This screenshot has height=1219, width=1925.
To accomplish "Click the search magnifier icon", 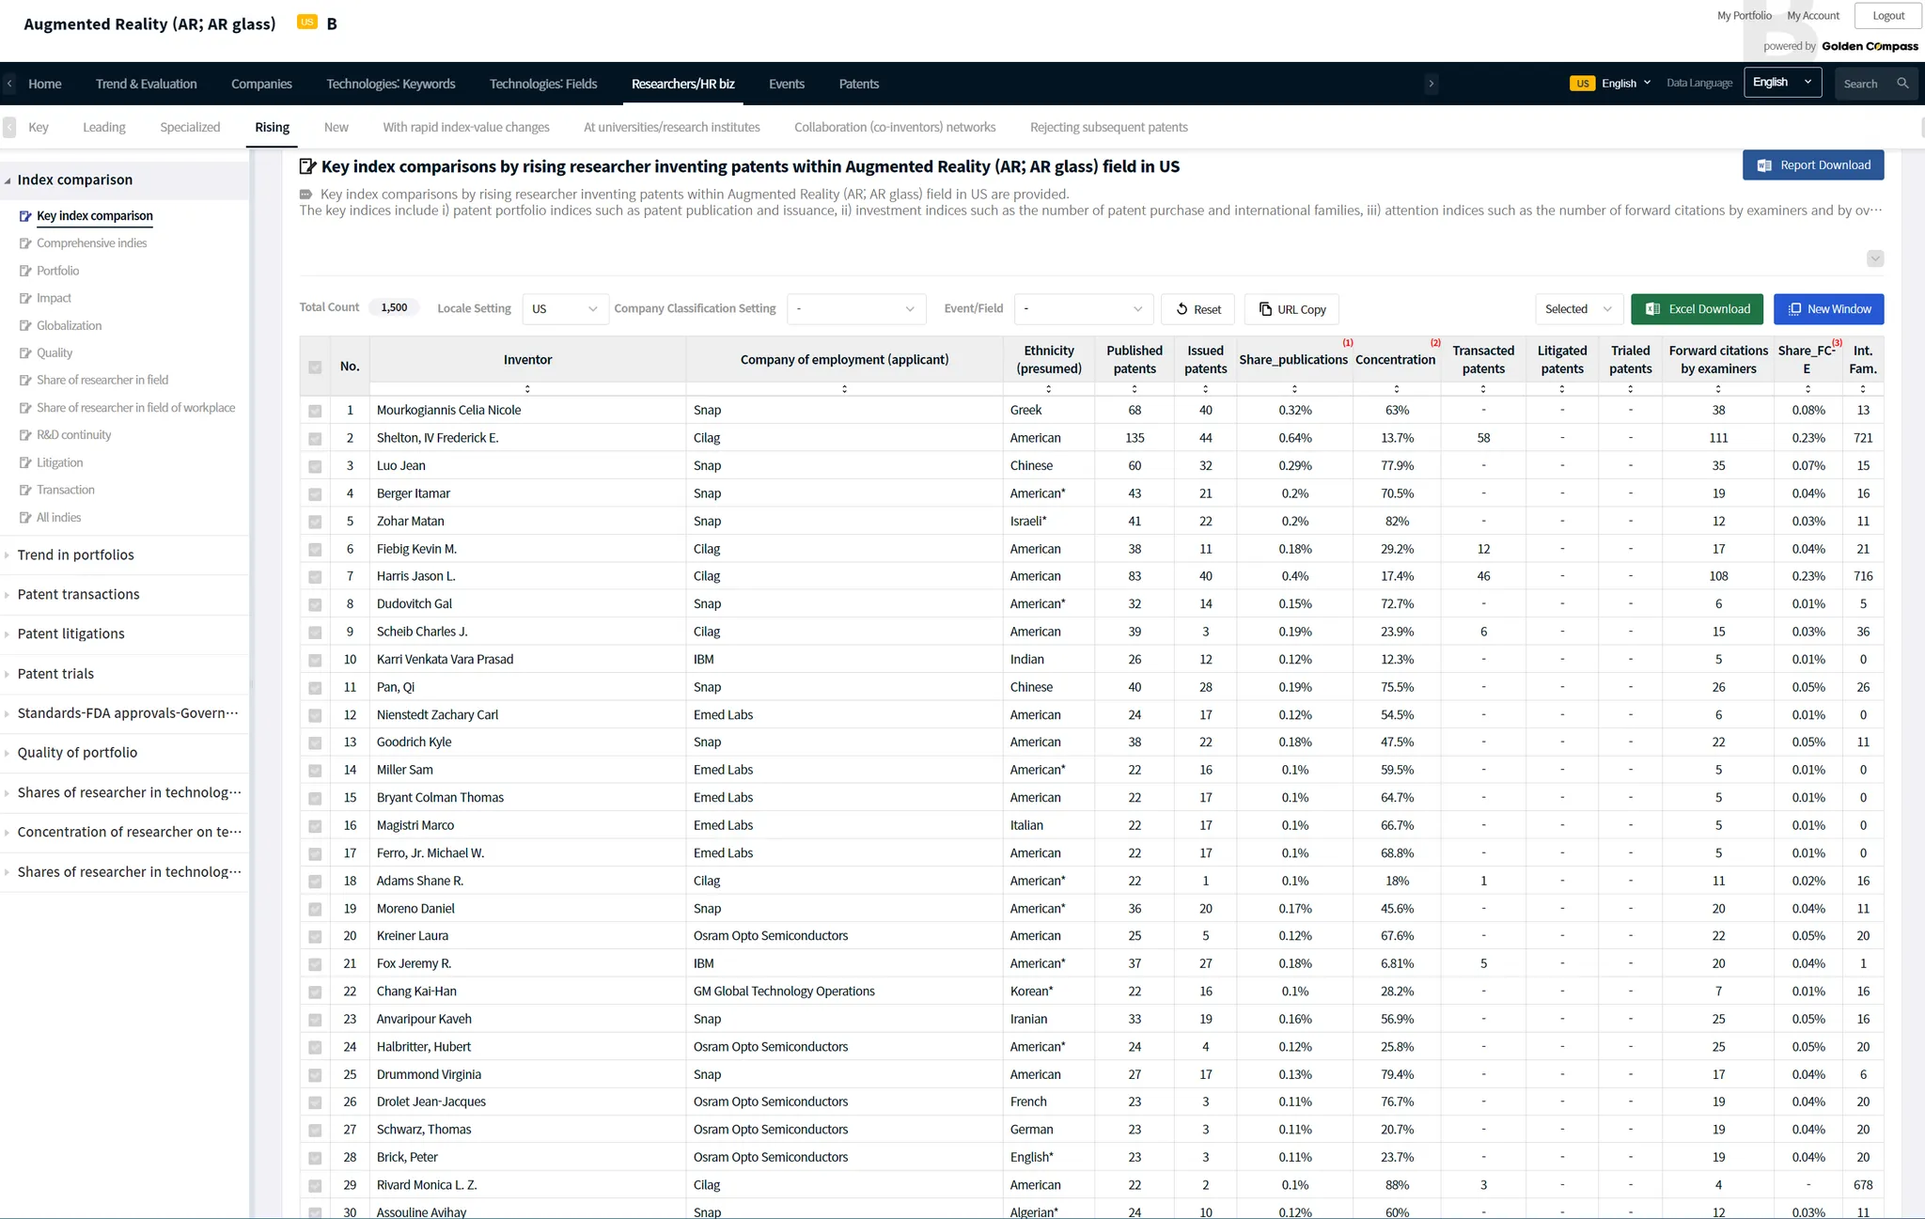I will pyautogui.click(x=1902, y=84).
